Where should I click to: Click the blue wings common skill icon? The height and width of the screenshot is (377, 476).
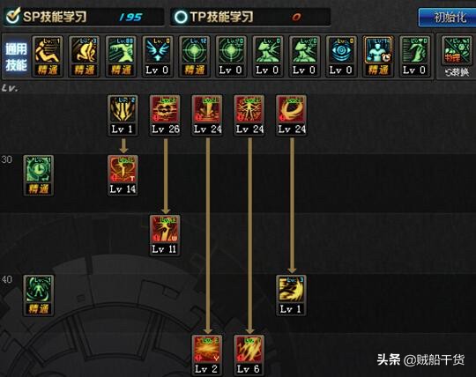coord(158,56)
